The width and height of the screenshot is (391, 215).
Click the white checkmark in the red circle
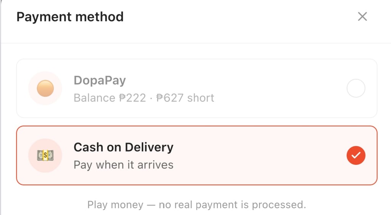coord(356,155)
